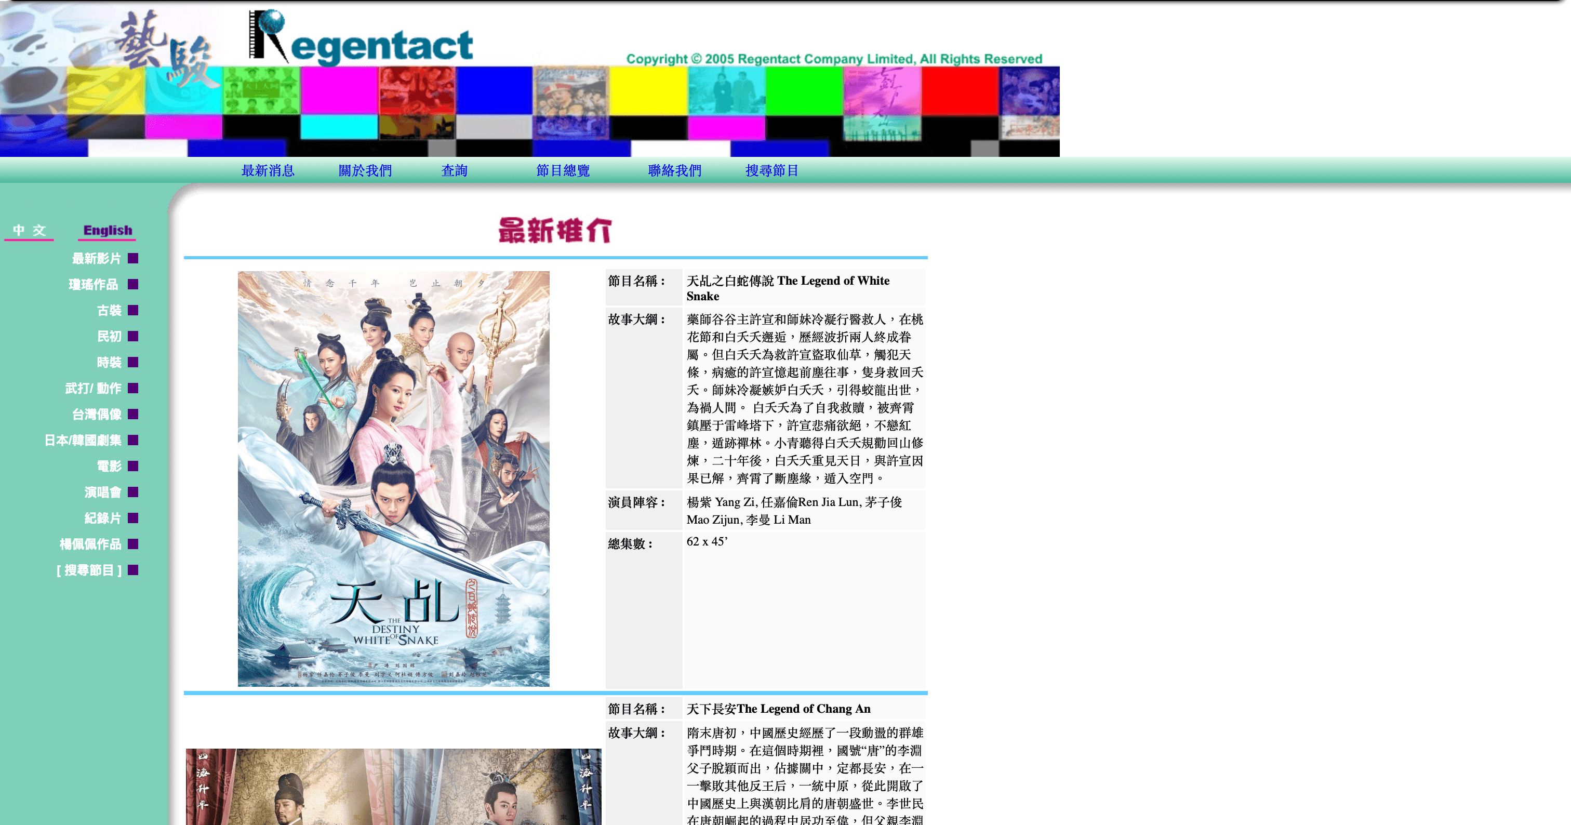Open 搜尋節目 in the top navigation bar
1571x825 pixels.
coord(772,171)
